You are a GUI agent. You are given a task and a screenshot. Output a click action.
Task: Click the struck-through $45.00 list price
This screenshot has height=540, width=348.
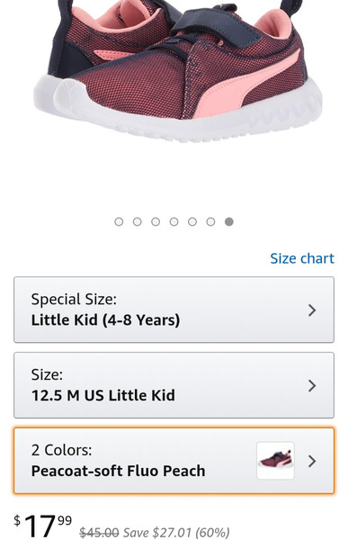click(99, 533)
